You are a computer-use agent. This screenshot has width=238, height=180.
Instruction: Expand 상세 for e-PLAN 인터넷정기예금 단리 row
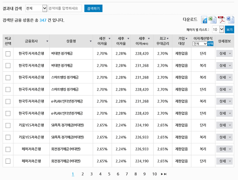tap(224, 113)
